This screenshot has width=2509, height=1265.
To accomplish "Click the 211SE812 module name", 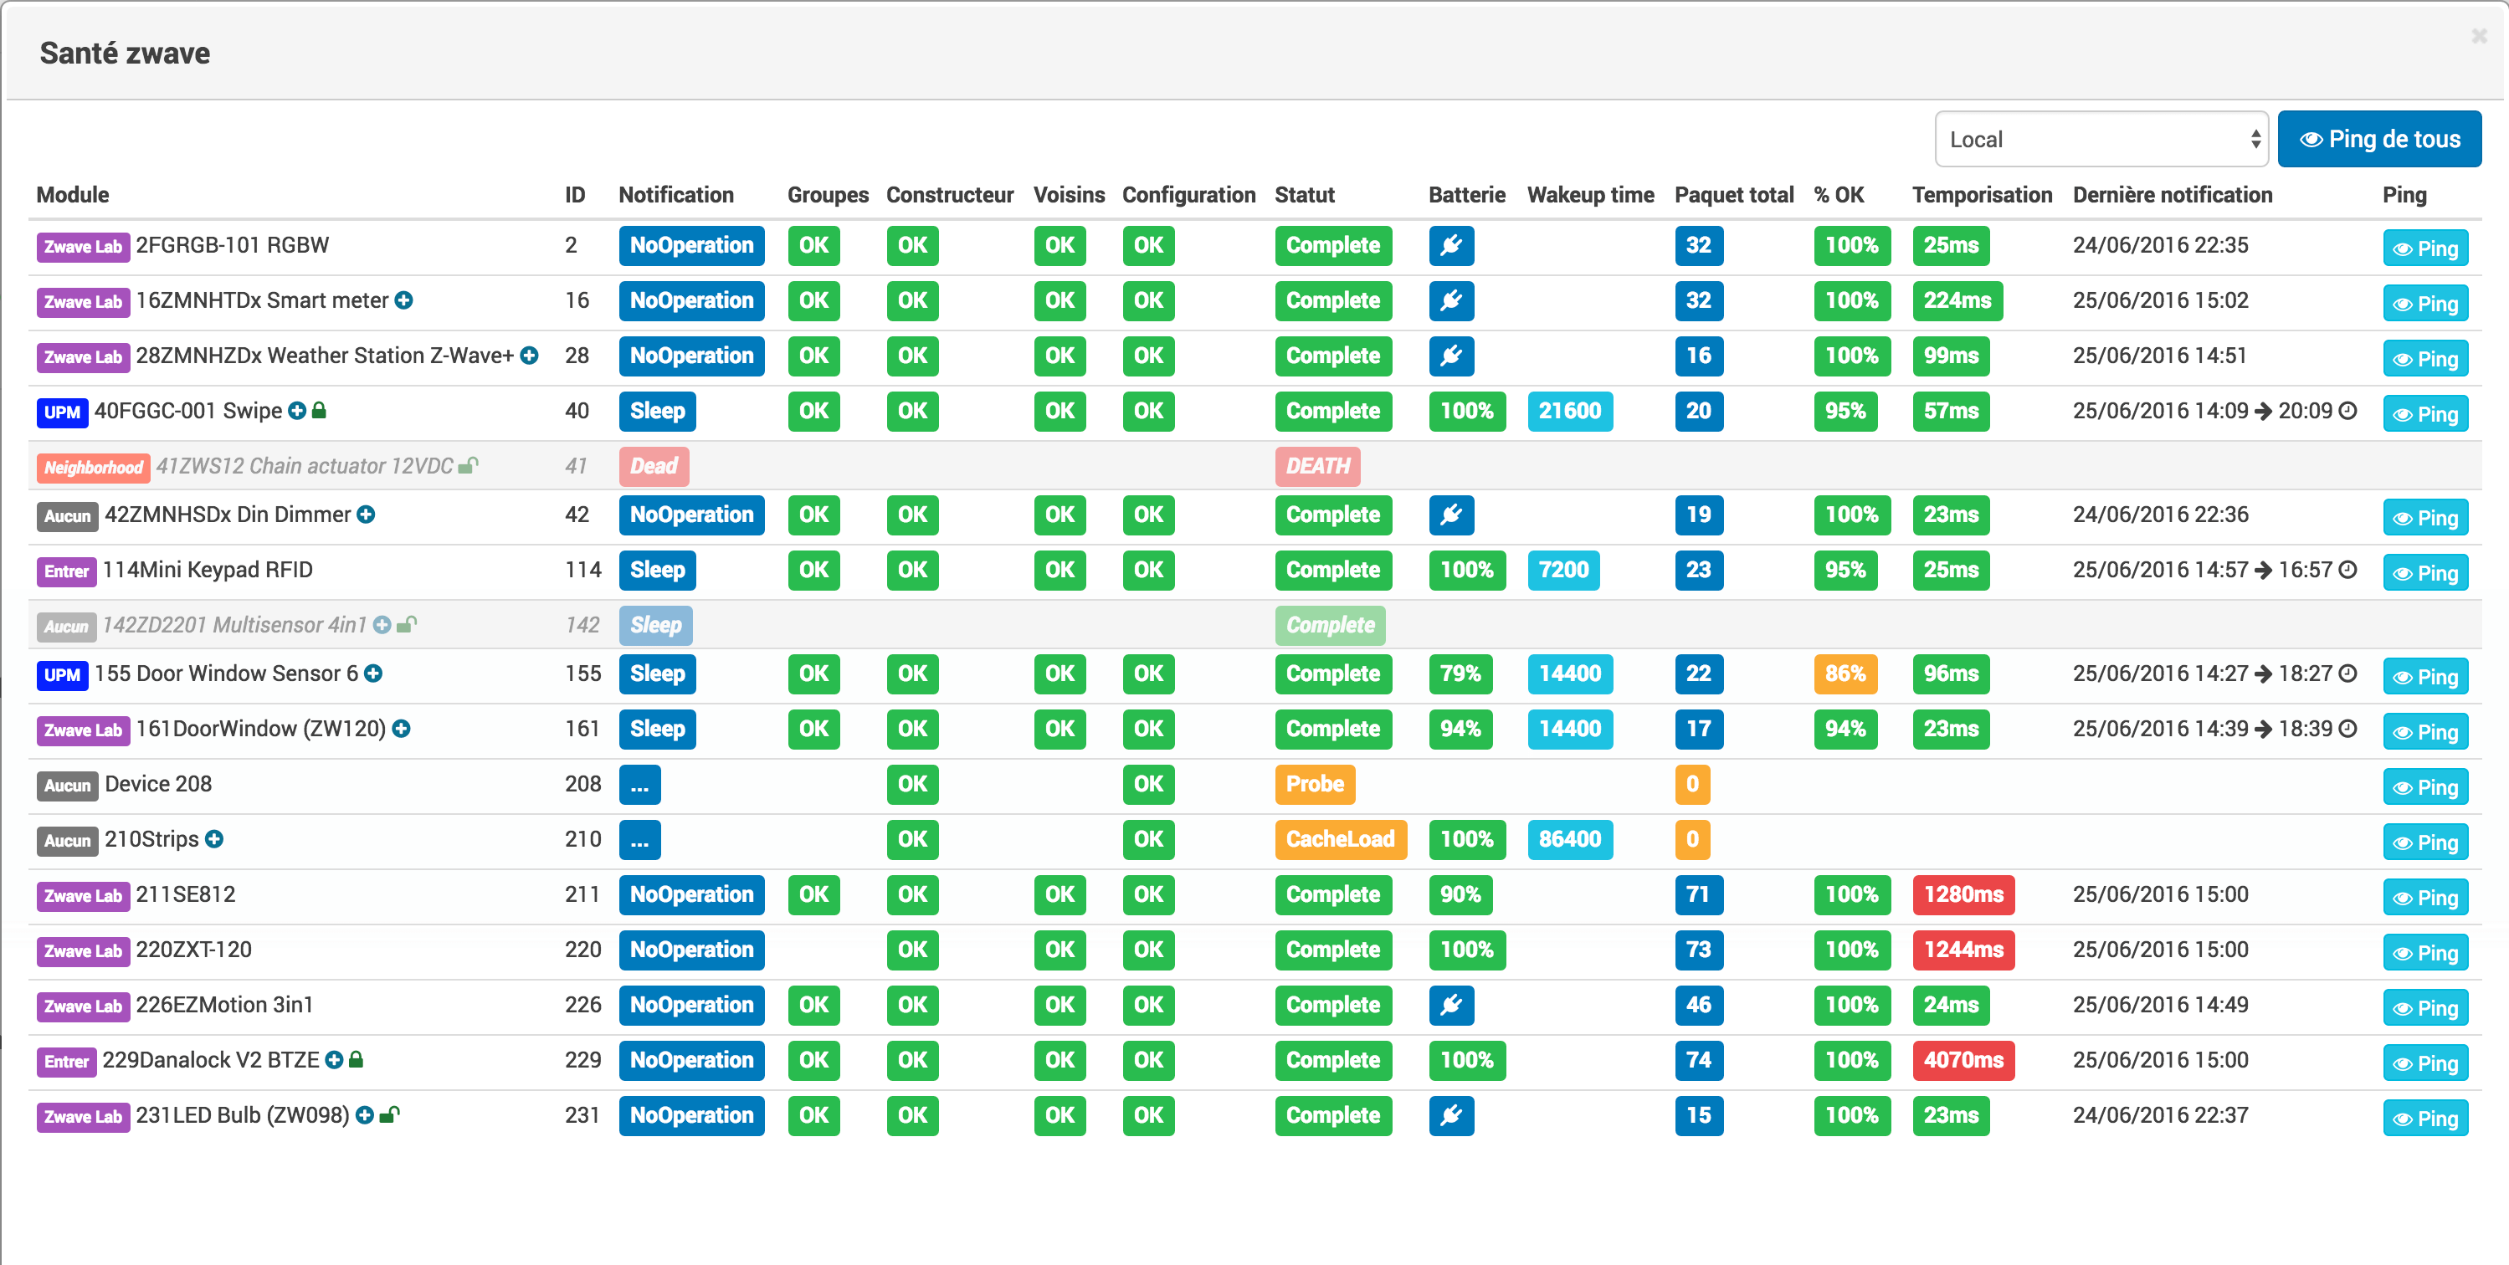I will [185, 895].
